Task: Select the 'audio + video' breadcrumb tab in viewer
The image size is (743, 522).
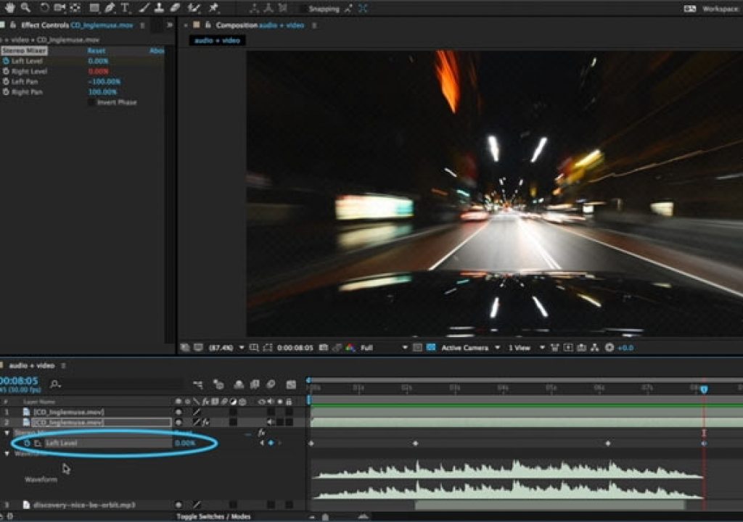Action: pyautogui.click(x=218, y=41)
